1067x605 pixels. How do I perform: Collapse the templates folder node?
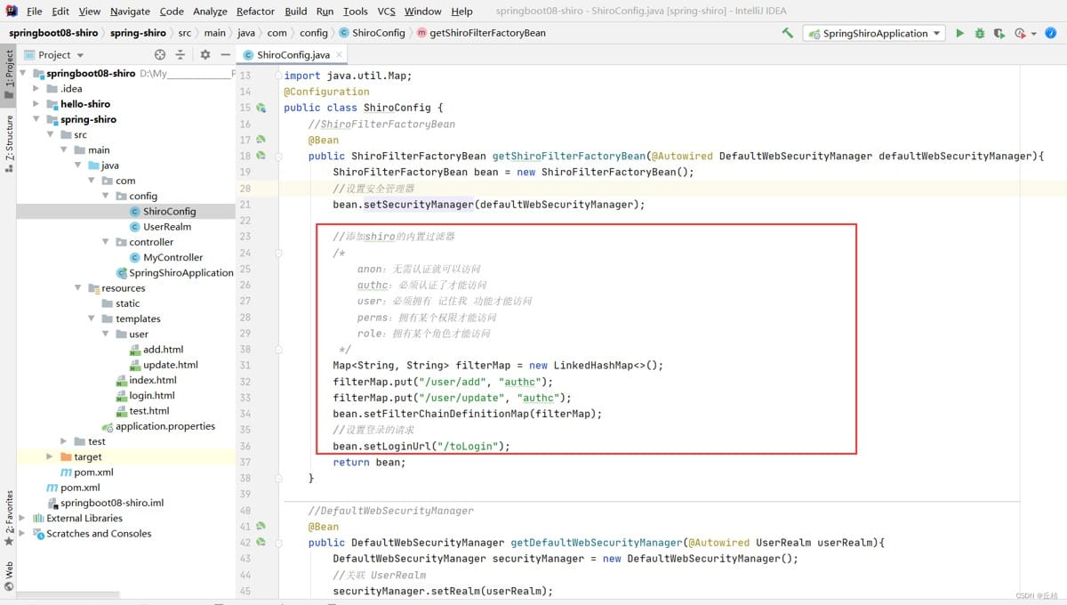pos(92,319)
